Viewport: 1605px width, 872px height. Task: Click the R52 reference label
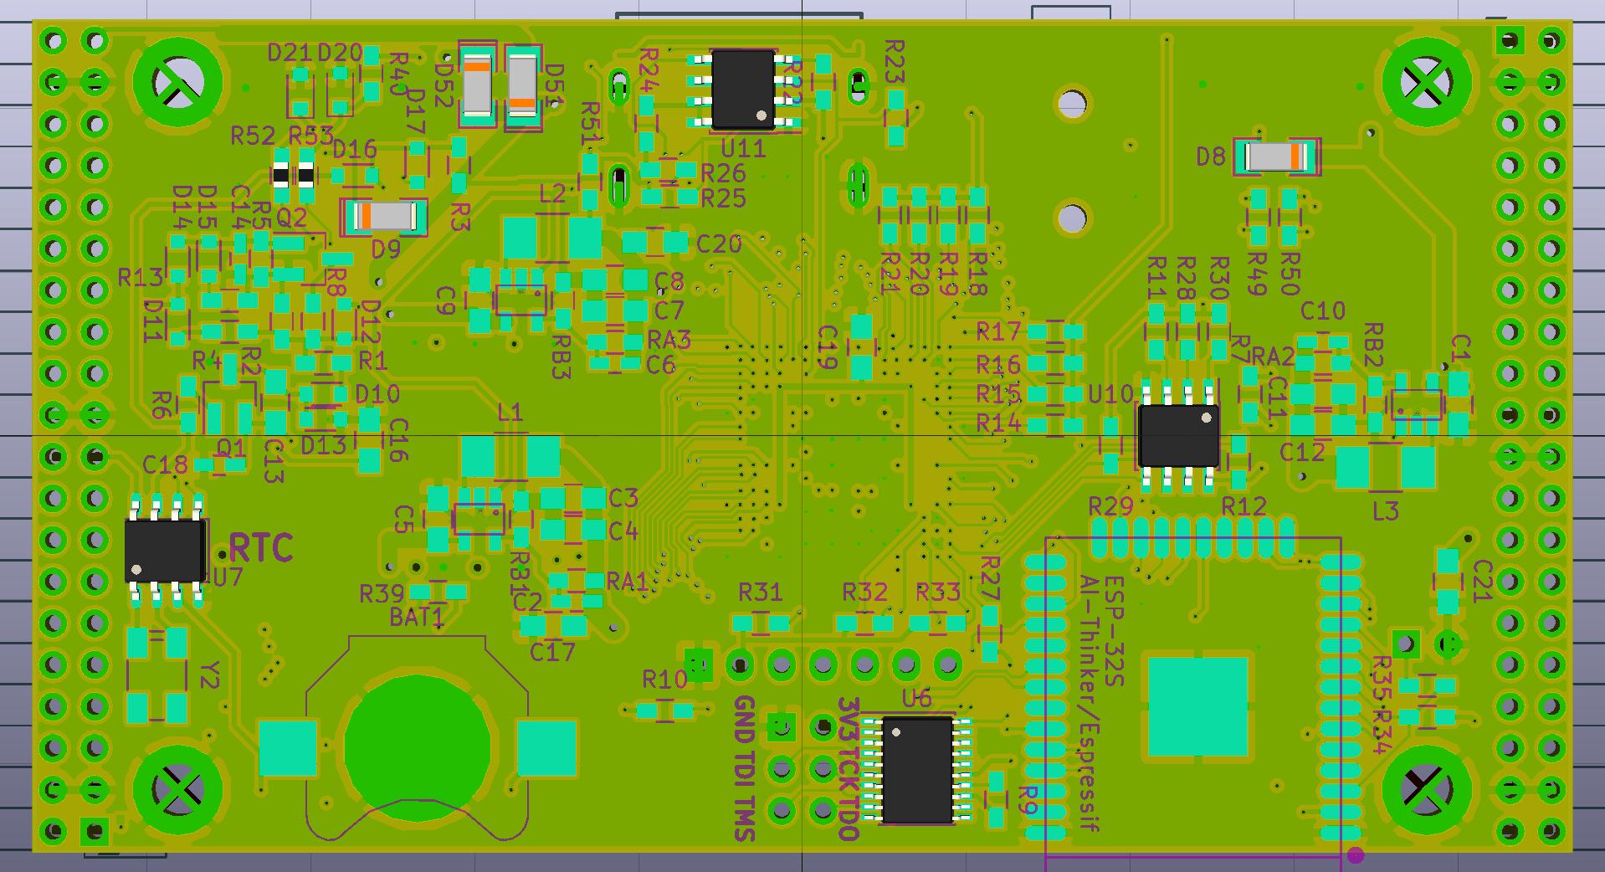tap(253, 136)
